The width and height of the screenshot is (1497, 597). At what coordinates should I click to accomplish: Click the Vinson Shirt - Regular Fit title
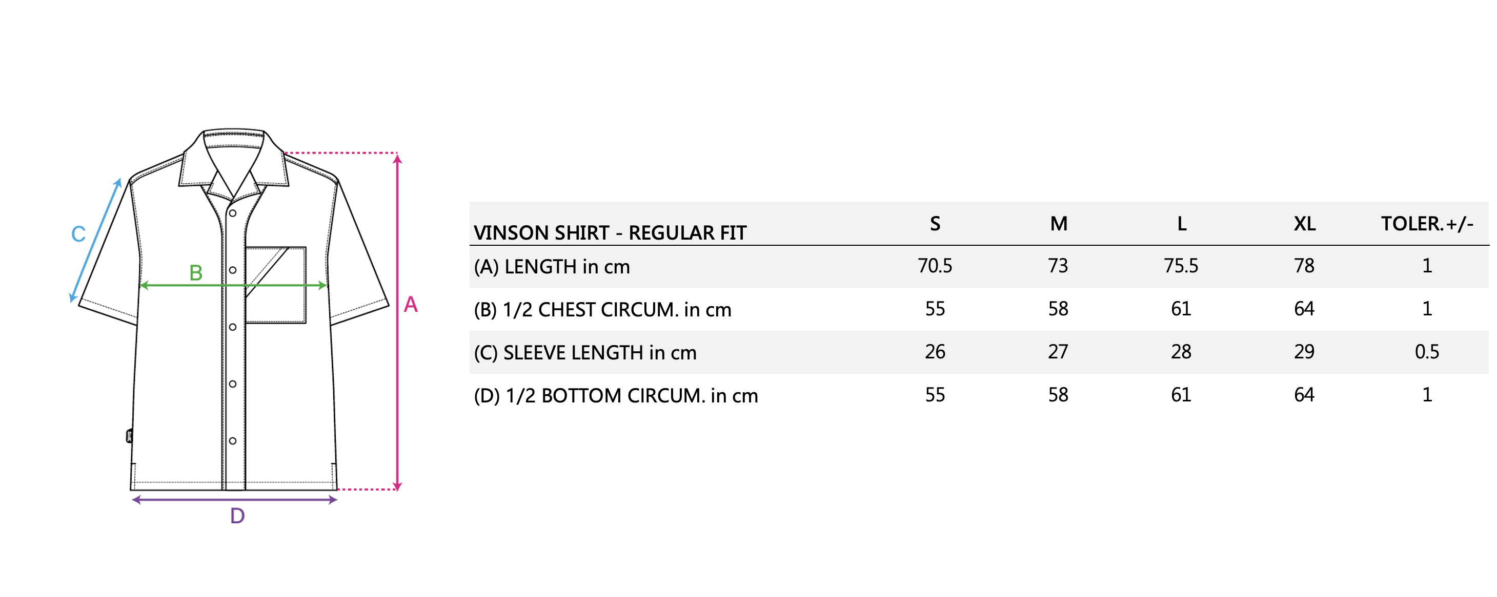[x=610, y=232]
